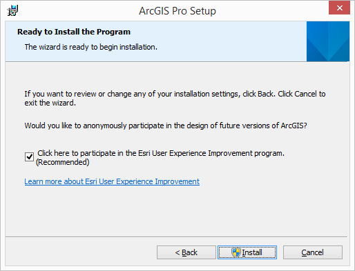Click the 'ArcGIS Pro Setup' title bar text
This screenshot has height=271, width=355.
(177, 11)
